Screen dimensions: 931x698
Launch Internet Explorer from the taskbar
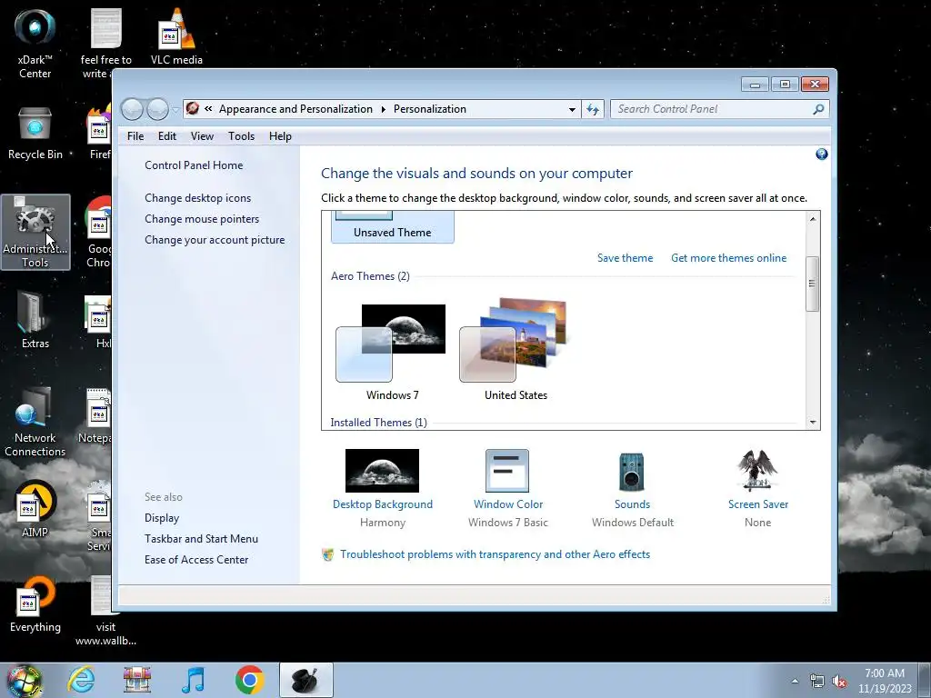click(x=81, y=680)
